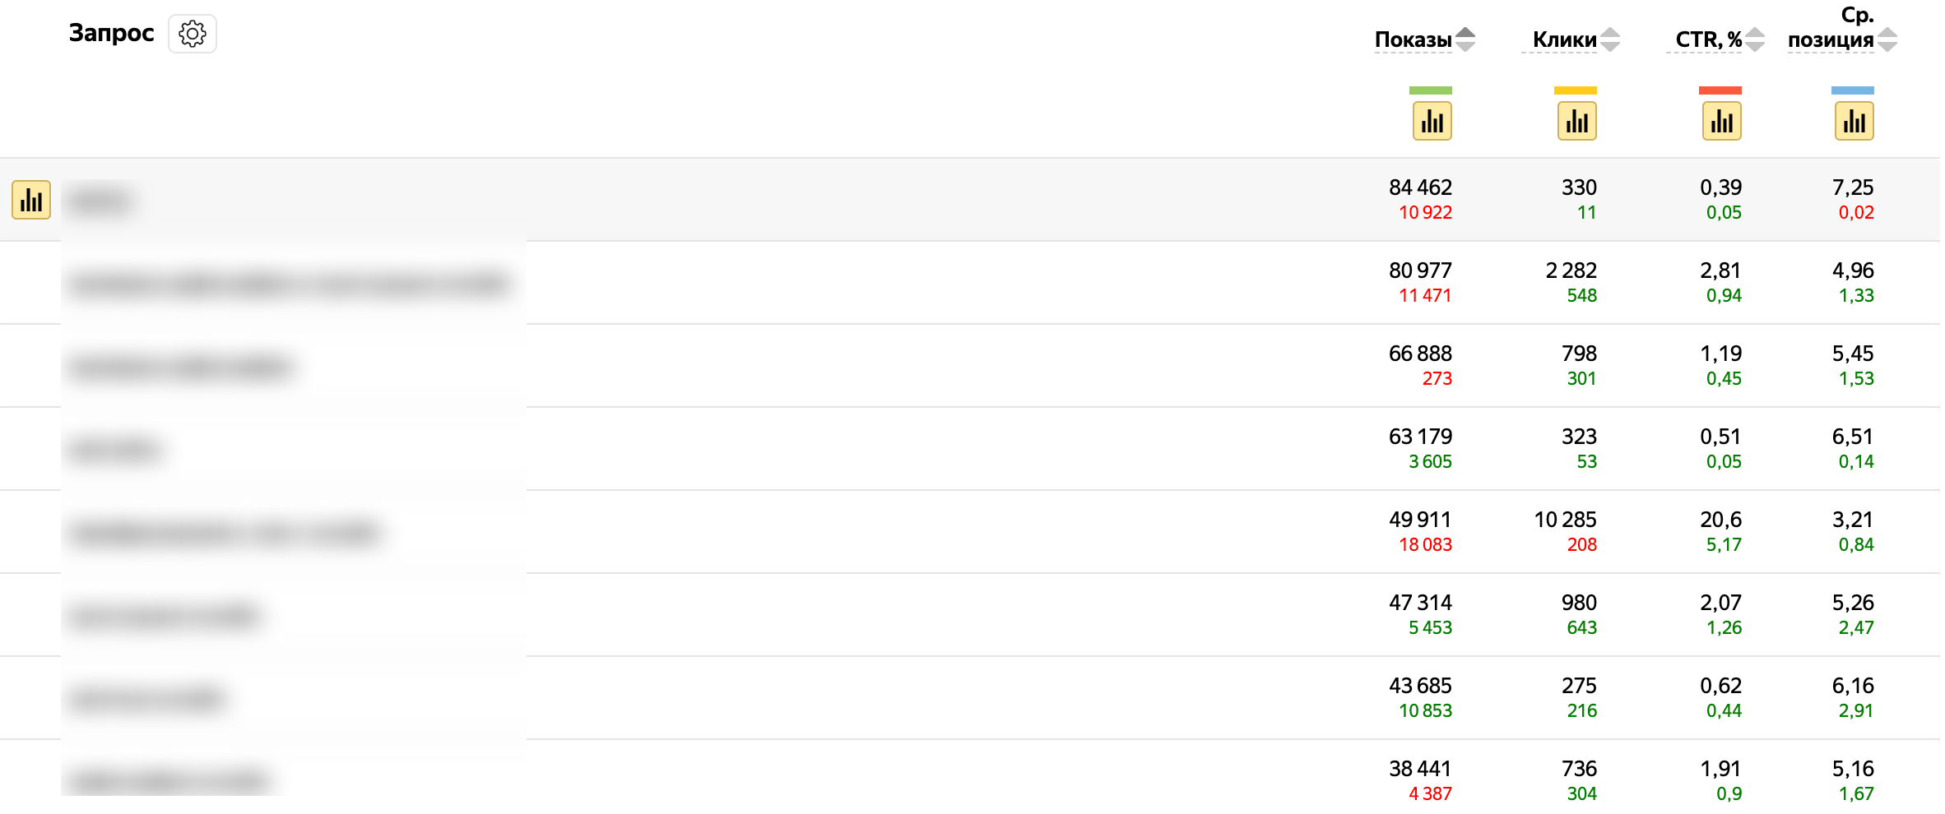Click green Показы color bar
The height and width of the screenshot is (814, 1945).
(x=1430, y=90)
